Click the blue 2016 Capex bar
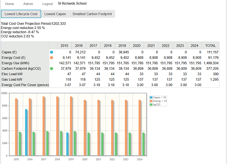 point(26,132)
